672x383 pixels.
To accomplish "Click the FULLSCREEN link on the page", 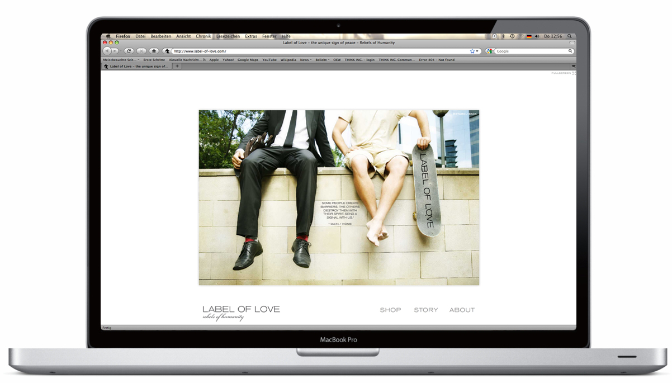I will [x=563, y=73].
